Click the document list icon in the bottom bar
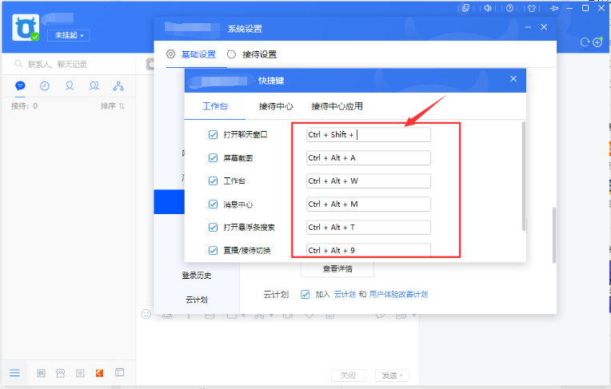The height and width of the screenshot is (389, 611). pos(80,373)
